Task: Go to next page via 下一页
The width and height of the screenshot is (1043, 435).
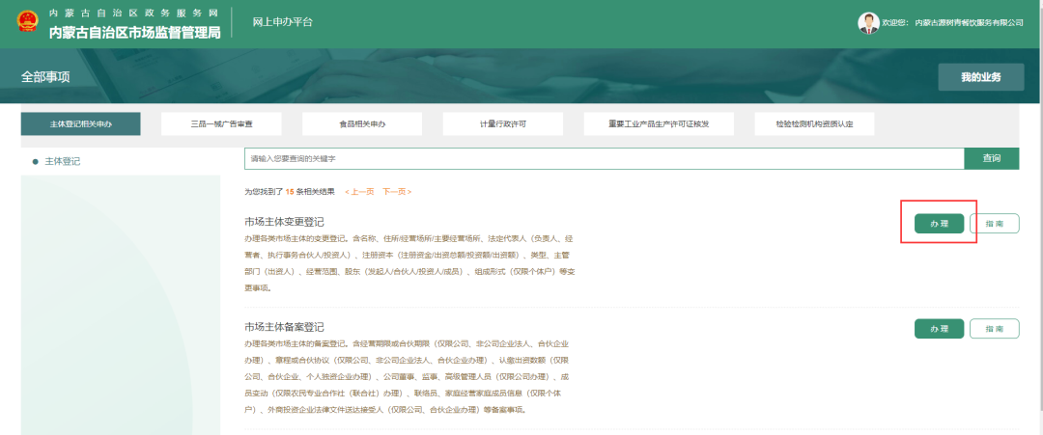Action: [x=397, y=192]
